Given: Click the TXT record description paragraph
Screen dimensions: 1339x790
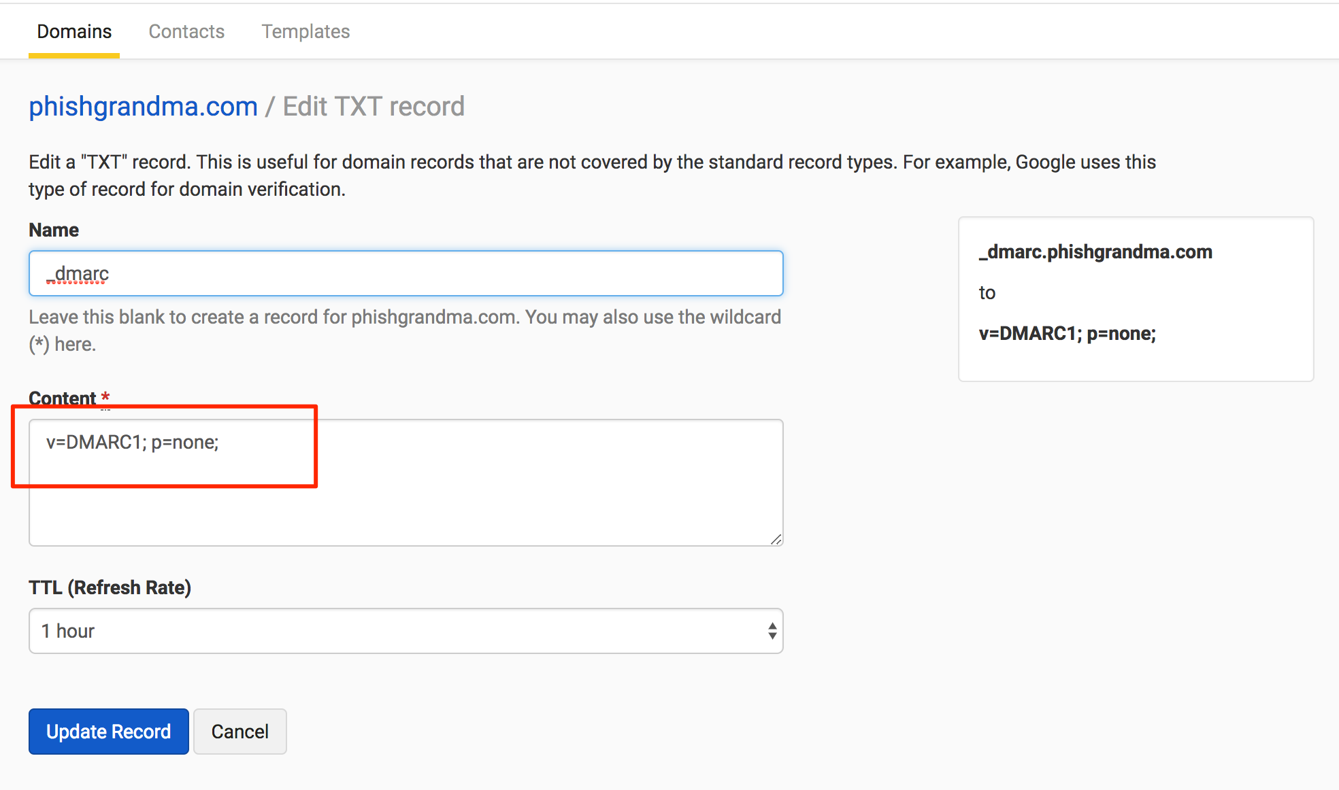Looking at the screenshot, I should 592,175.
